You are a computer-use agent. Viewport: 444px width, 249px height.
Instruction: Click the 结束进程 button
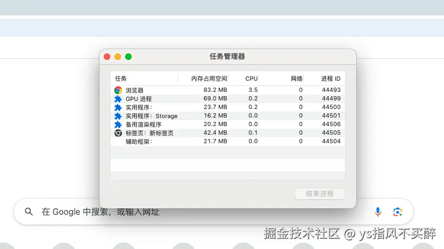click(320, 194)
